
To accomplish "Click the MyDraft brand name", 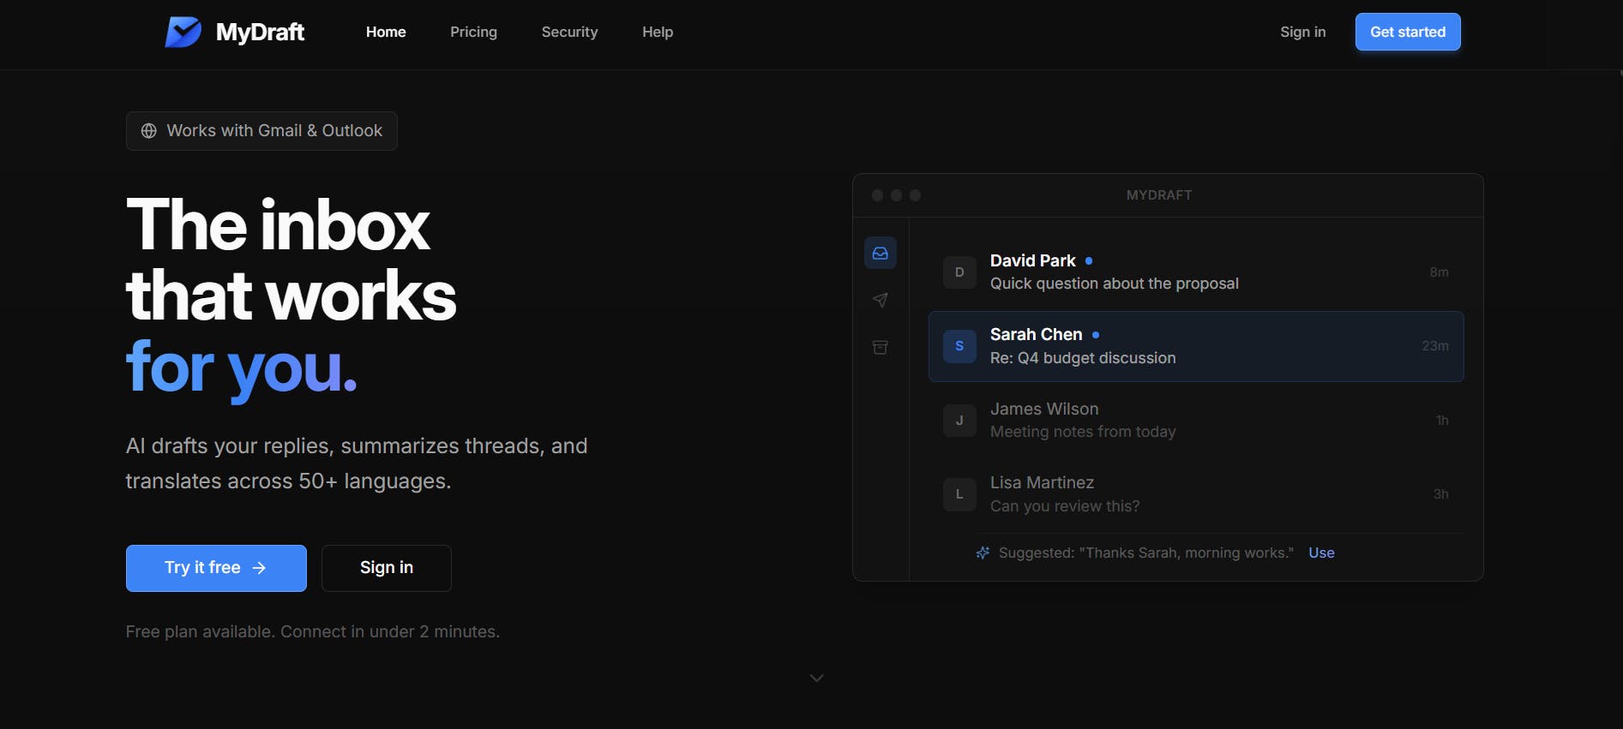I will click(260, 32).
